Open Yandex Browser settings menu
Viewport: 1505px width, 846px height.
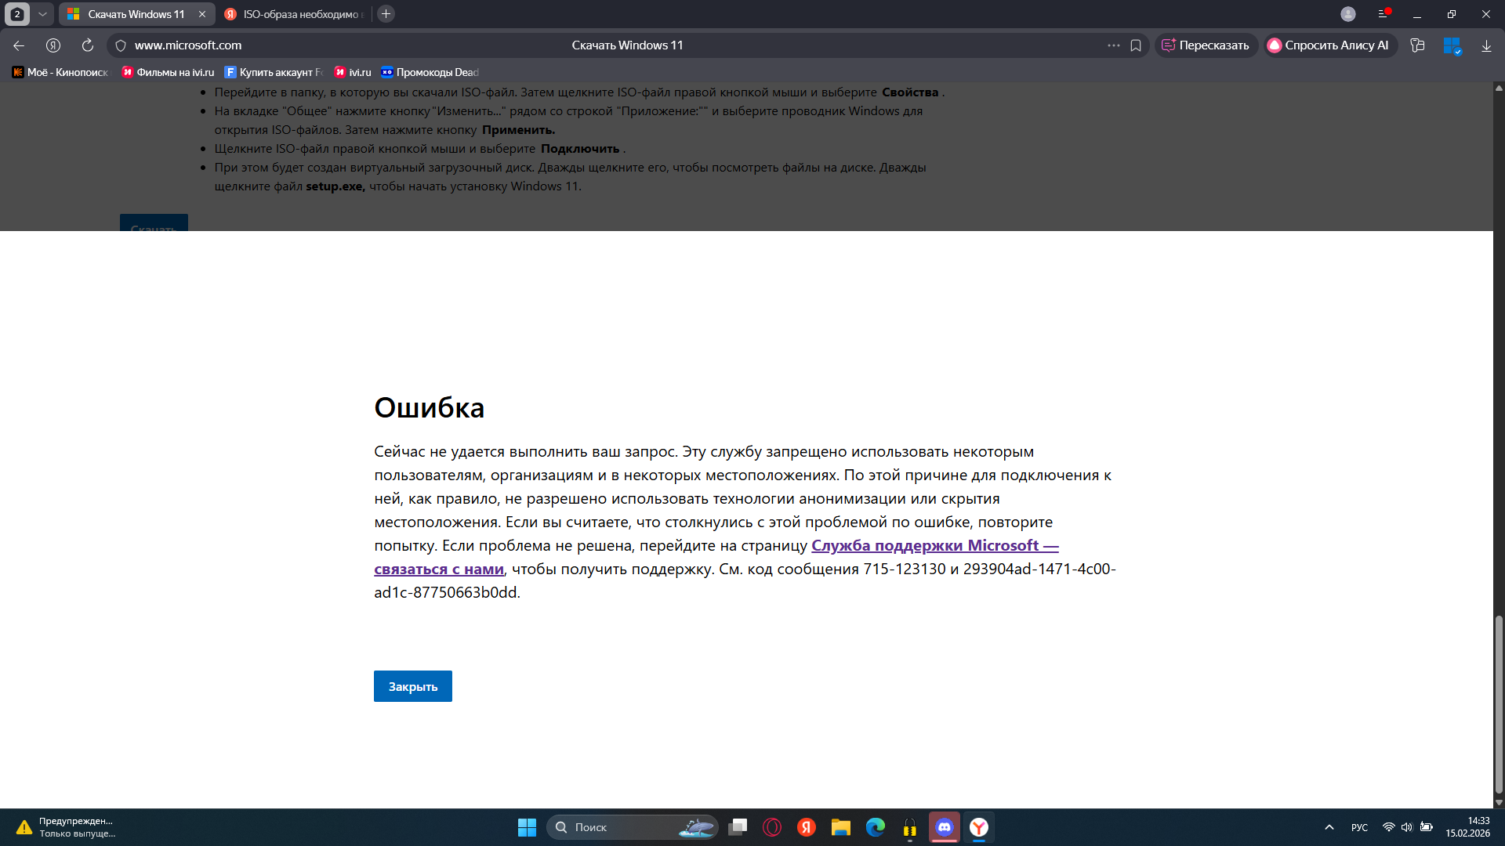pos(1384,14)
